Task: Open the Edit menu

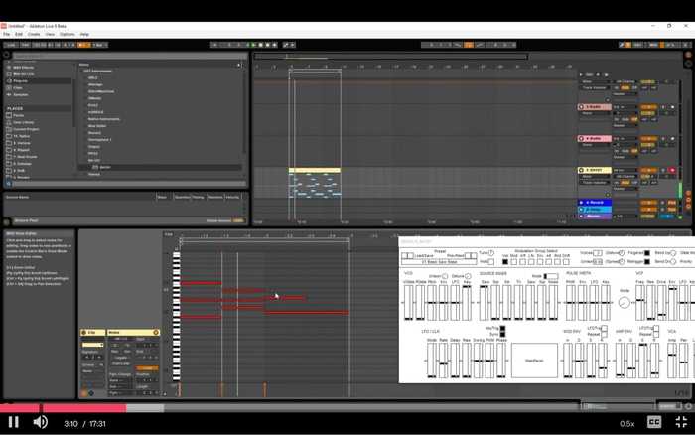Action: (x=19, y=34)
